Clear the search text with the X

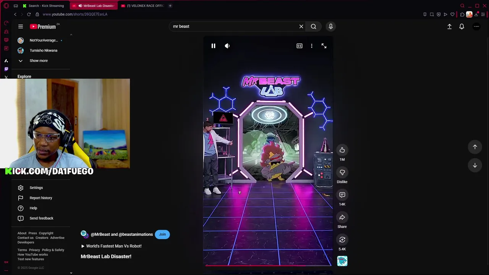[x=301, y=26]
